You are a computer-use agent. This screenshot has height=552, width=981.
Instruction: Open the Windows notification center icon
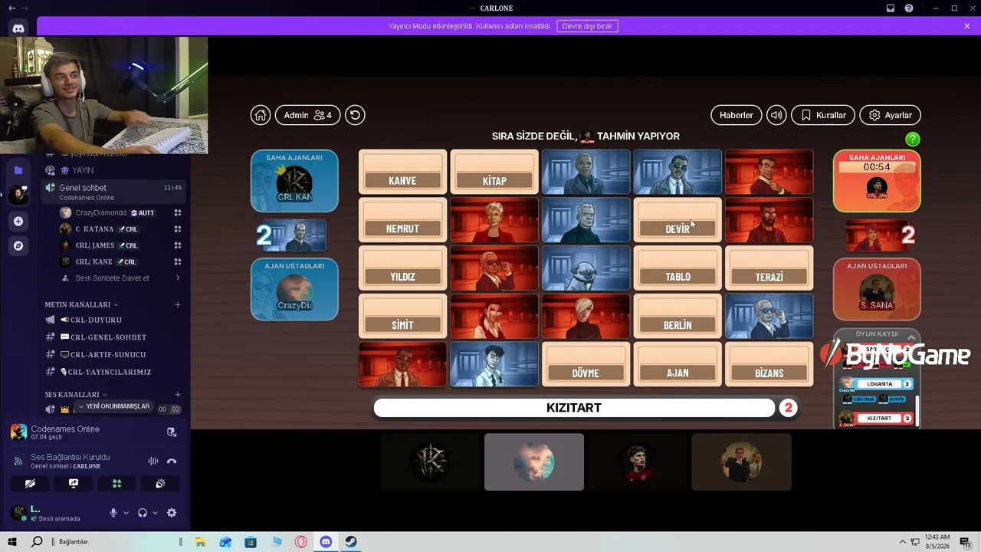pos(966,542)
